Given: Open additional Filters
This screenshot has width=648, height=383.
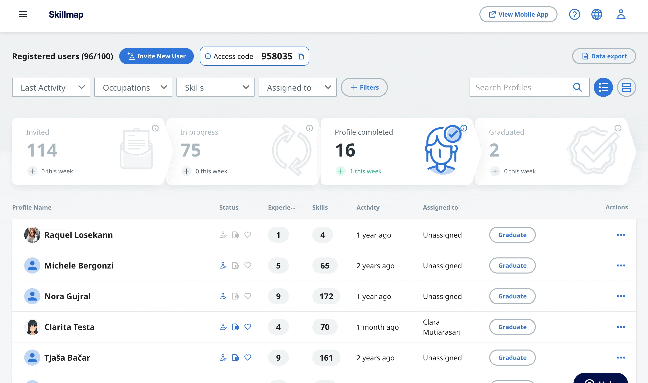Looking at the screenshot, I should click(x=364, y=88).
